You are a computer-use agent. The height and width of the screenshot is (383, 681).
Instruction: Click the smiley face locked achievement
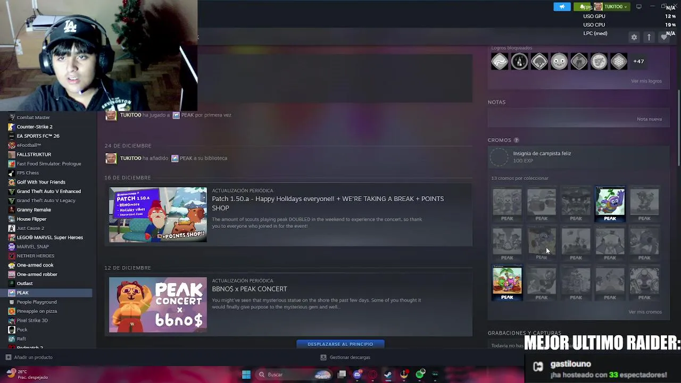coord(559,62)
